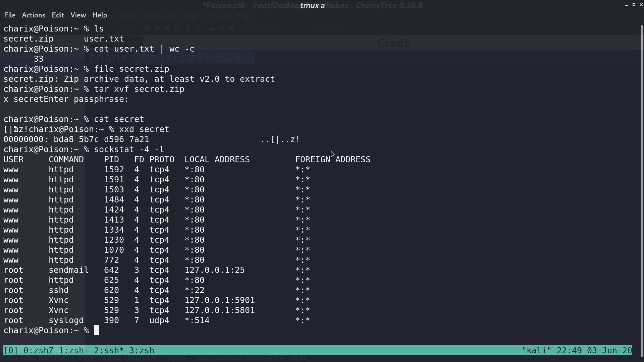
Task: Select tmux window 3:zsh in status bar
Action: 142,351
